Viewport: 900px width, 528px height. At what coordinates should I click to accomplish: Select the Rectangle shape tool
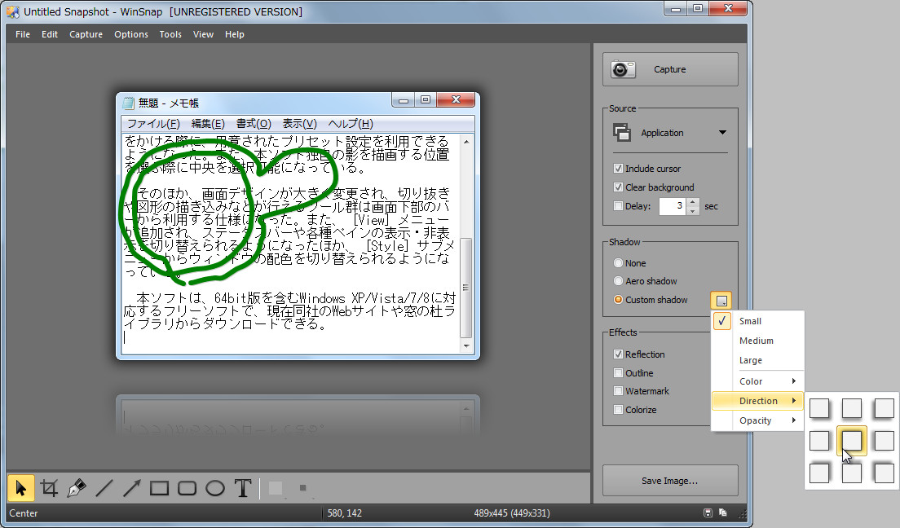159,488
